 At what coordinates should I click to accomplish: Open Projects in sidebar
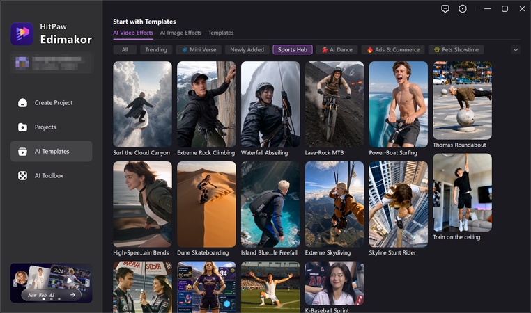(x=51, y=127)
